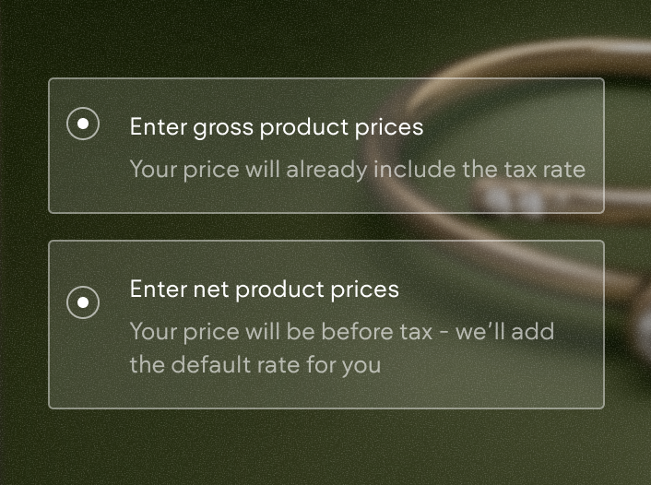Click the word "net" in second option

click(210, 290)
